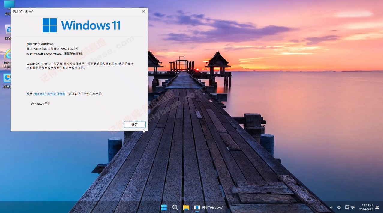
Task: Open the volume speaker icon
Action: point(353,207)
